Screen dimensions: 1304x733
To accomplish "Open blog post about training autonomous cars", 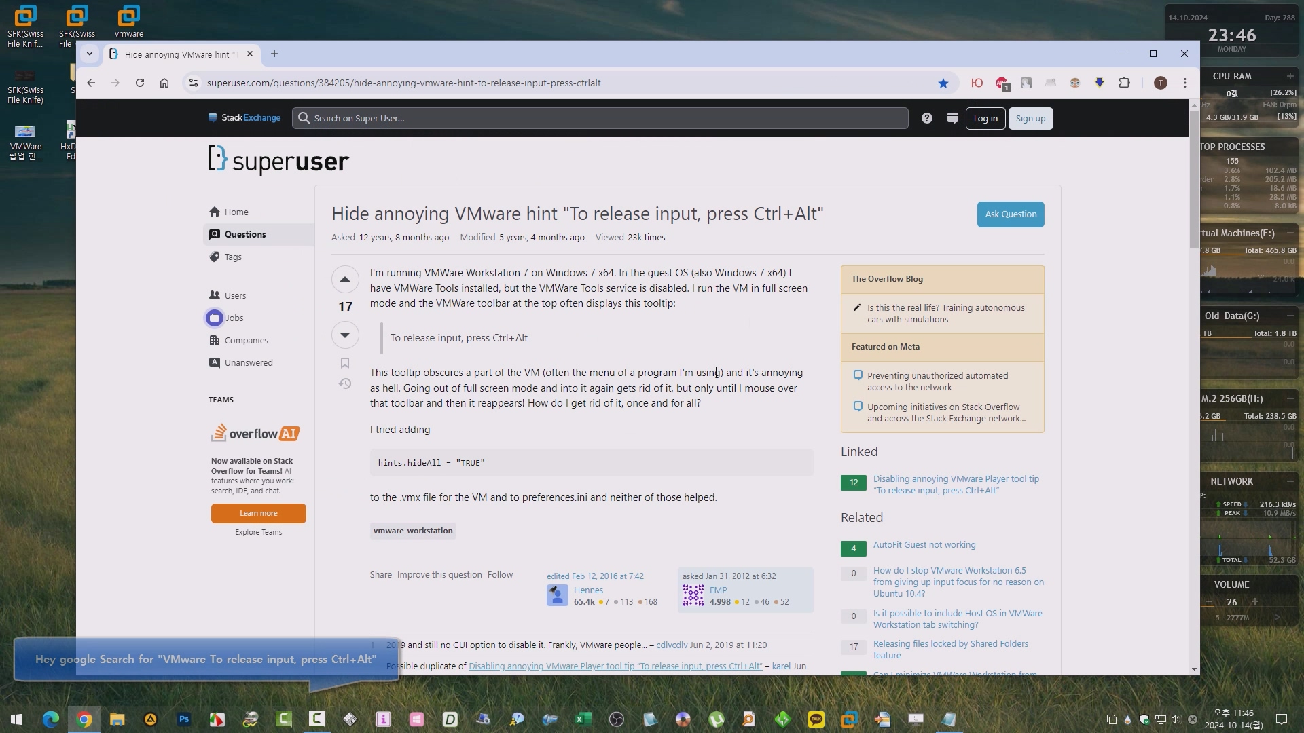I will 945,314.
